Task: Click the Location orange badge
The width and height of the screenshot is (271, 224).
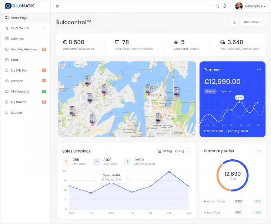Action: 44,81
